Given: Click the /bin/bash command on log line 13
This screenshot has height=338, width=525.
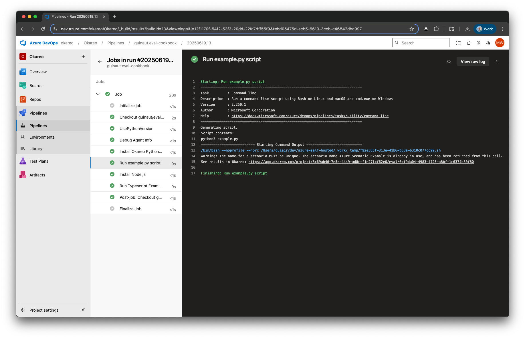Looking at the screenshot, I should pyautogui.click(x=321, y=150).
